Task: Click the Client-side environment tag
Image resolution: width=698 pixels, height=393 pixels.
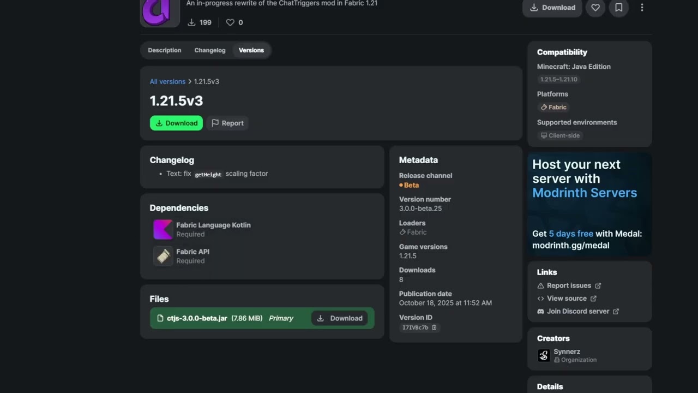Action: click(560, 135)
